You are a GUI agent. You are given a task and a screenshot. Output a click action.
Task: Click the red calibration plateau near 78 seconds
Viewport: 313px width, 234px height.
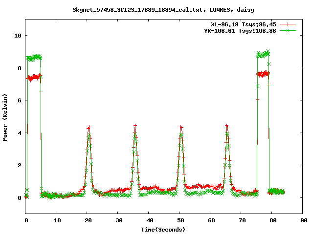(263, 74)
